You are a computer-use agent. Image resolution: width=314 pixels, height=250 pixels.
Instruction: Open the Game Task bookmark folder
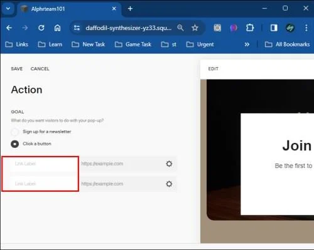(x=133, y=44)
